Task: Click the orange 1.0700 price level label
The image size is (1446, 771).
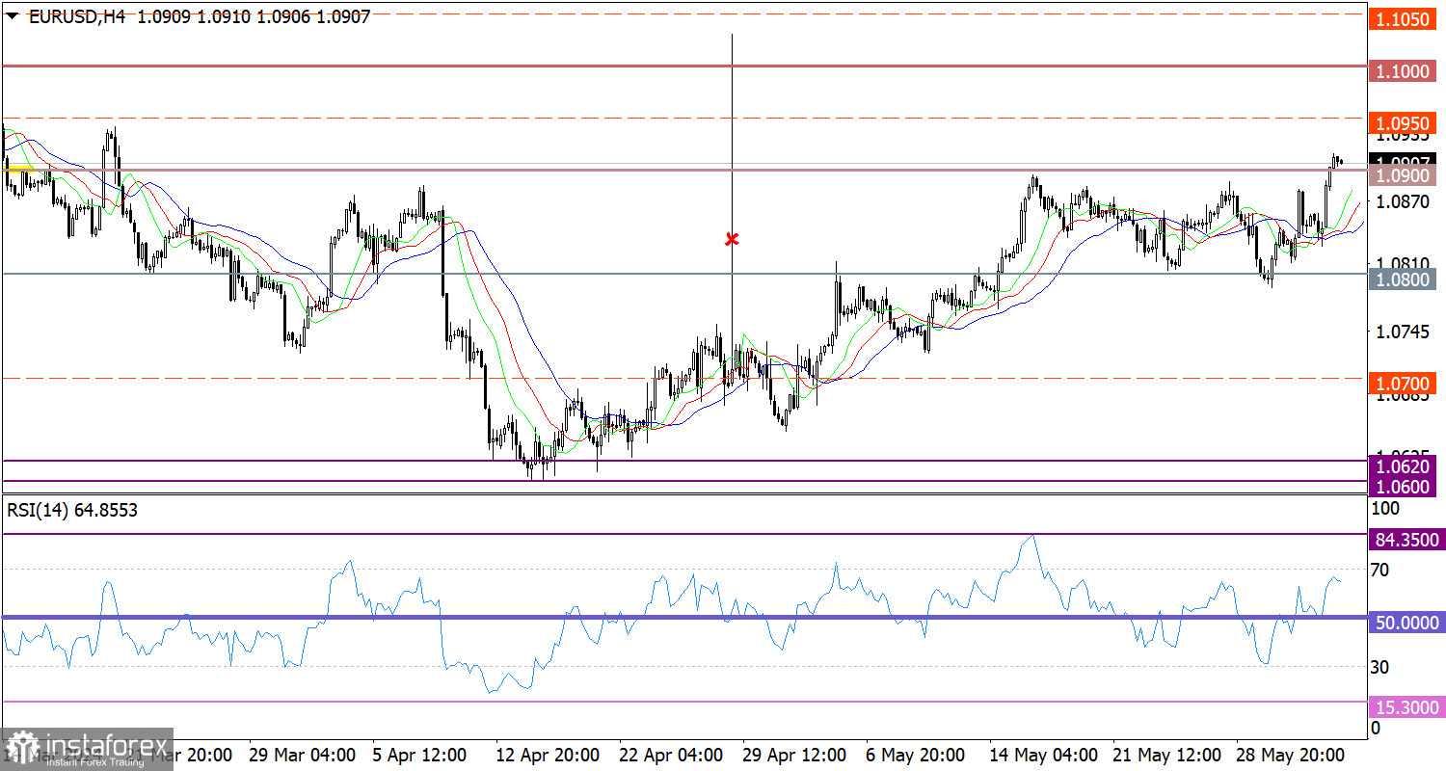Action: (x=1405, y=384)
